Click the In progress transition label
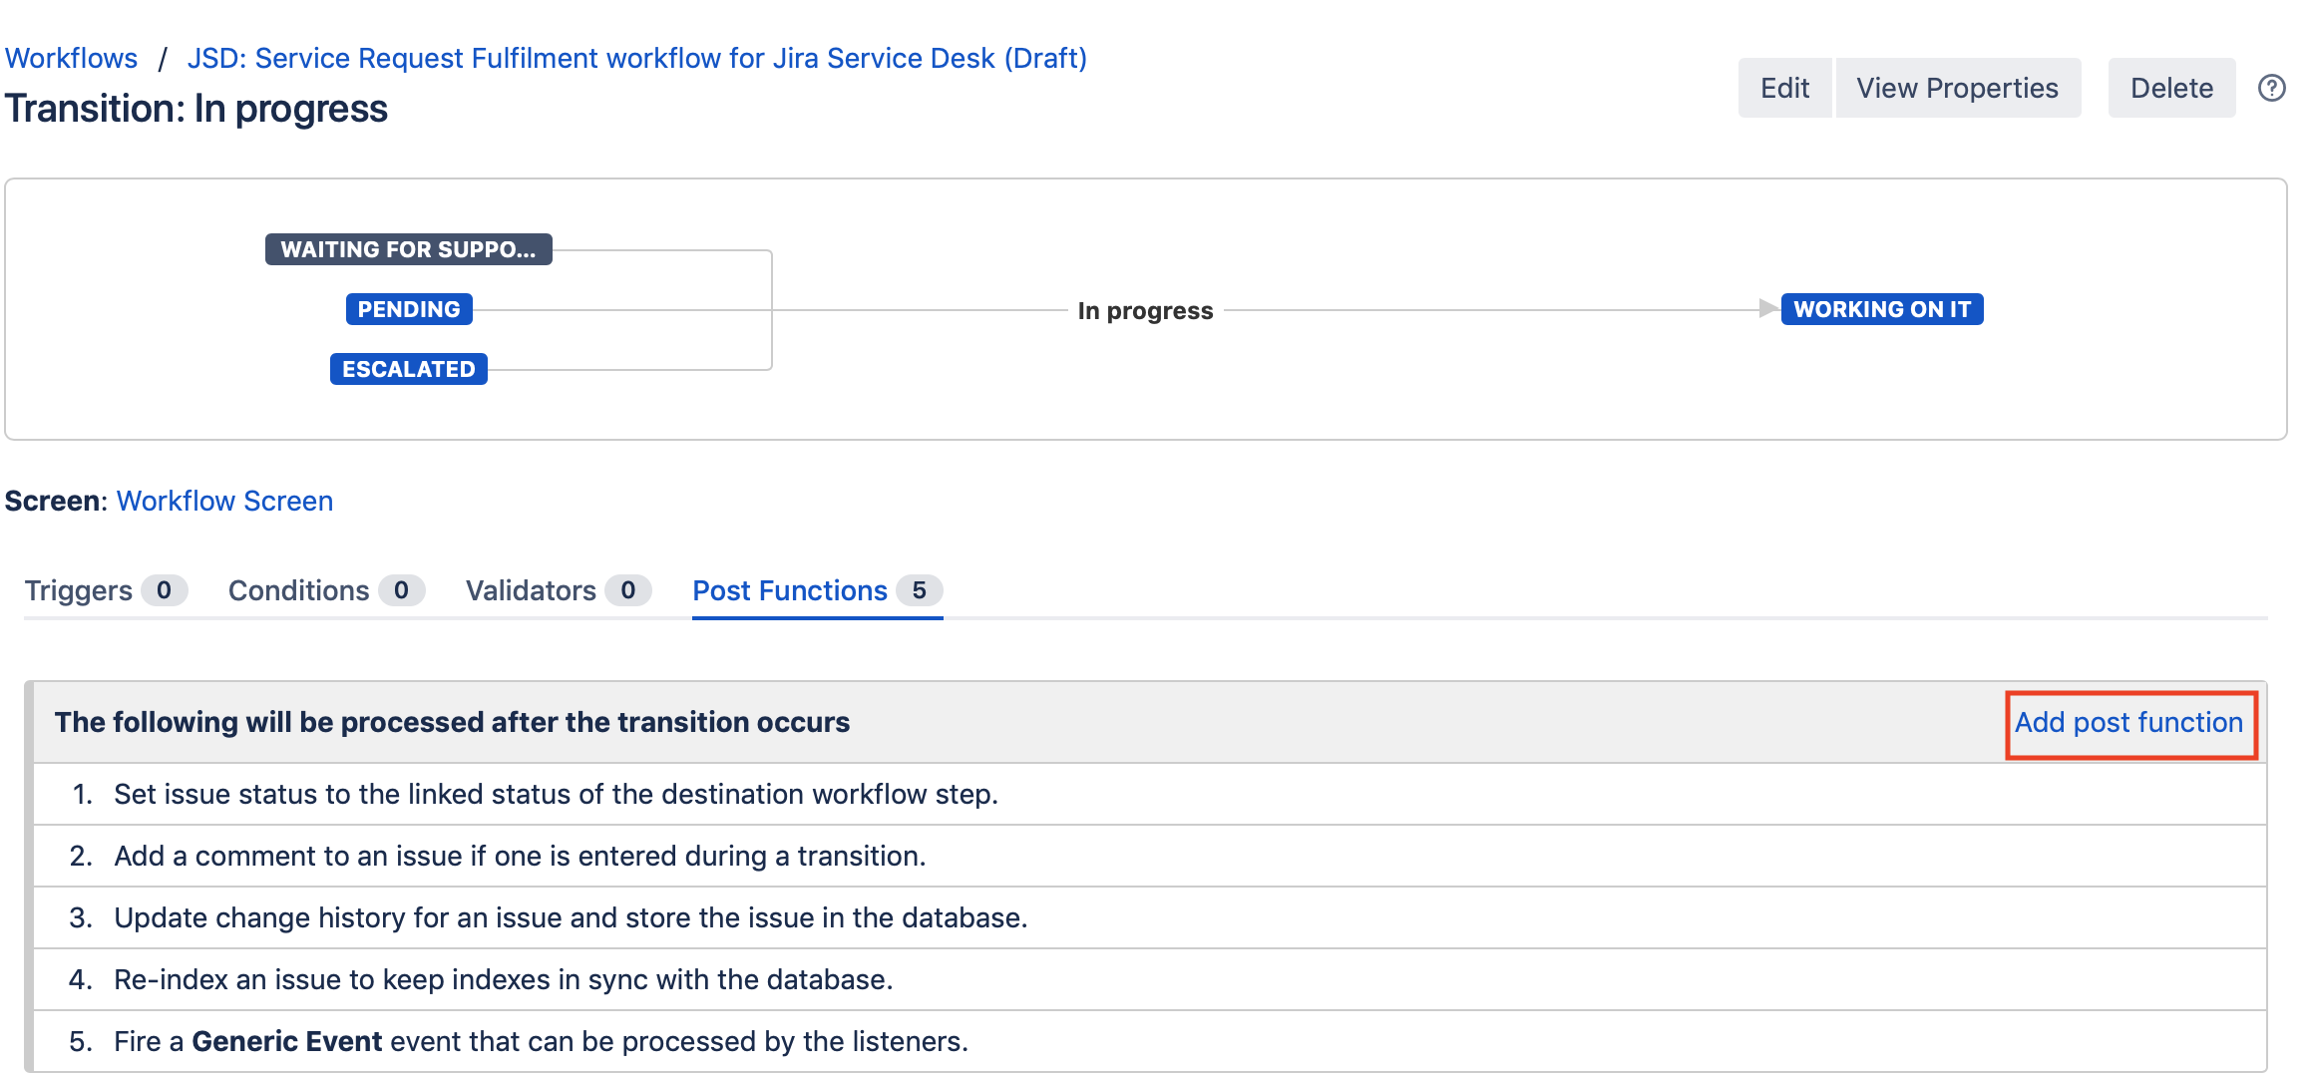Image resolution: width=2314 pixels, height=1075 pixels. click(1145, 310)
